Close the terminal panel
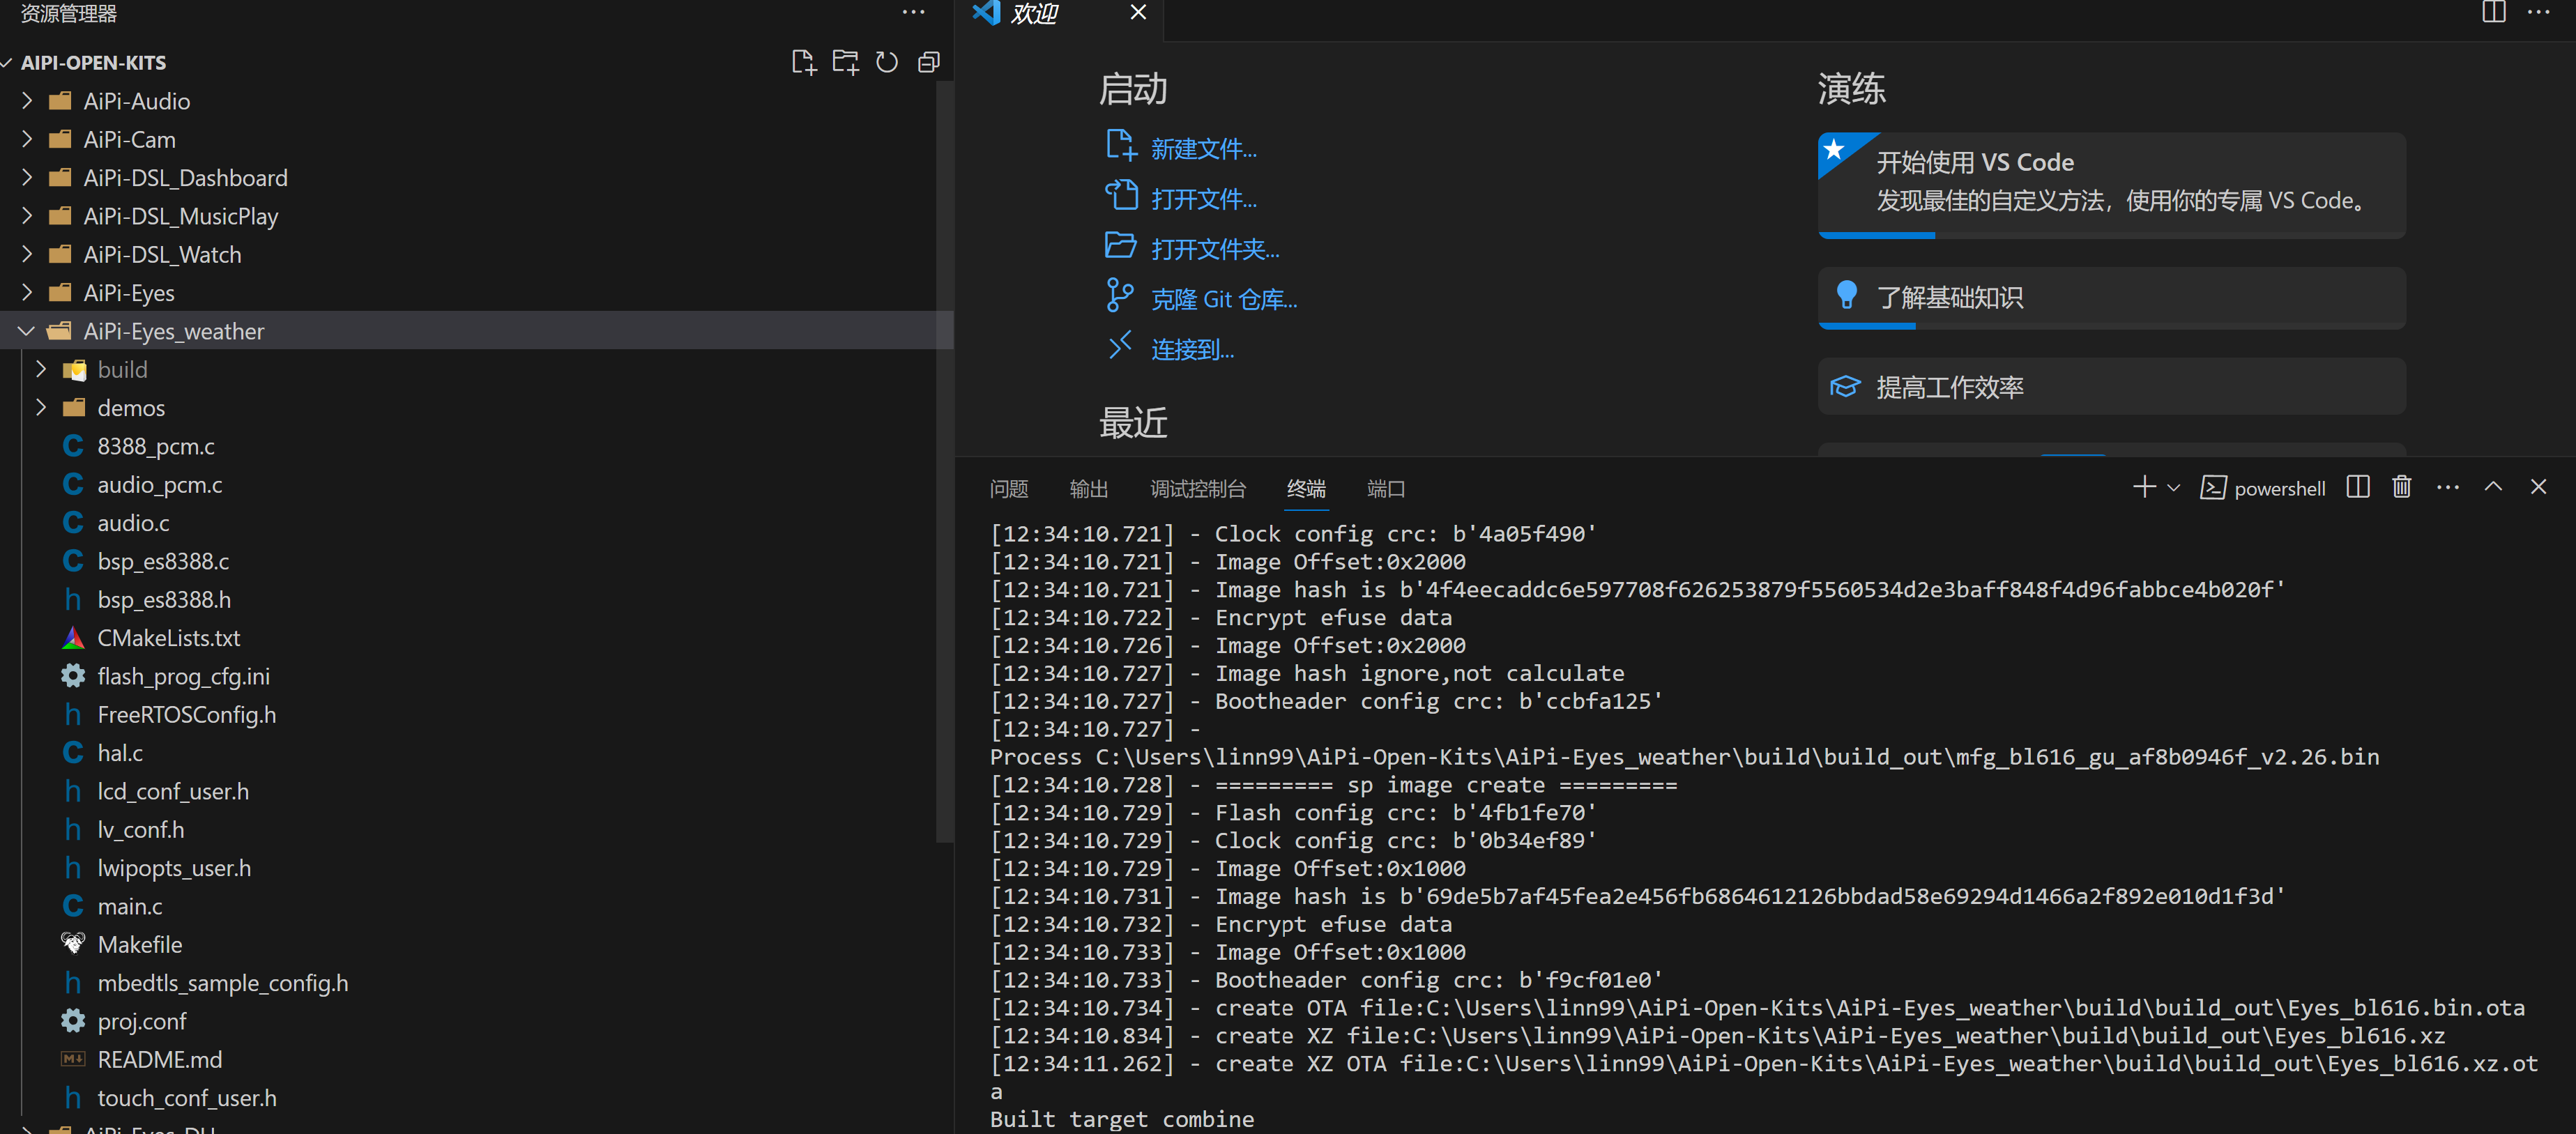This screenshot has width=2576, height=1134. 2538,487
